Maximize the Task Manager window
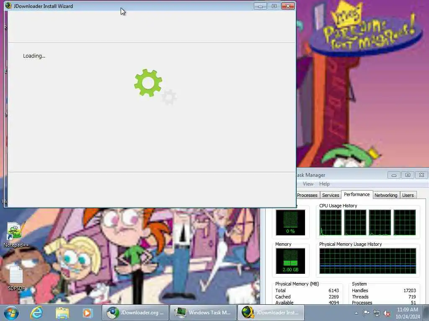 [408, 175]
